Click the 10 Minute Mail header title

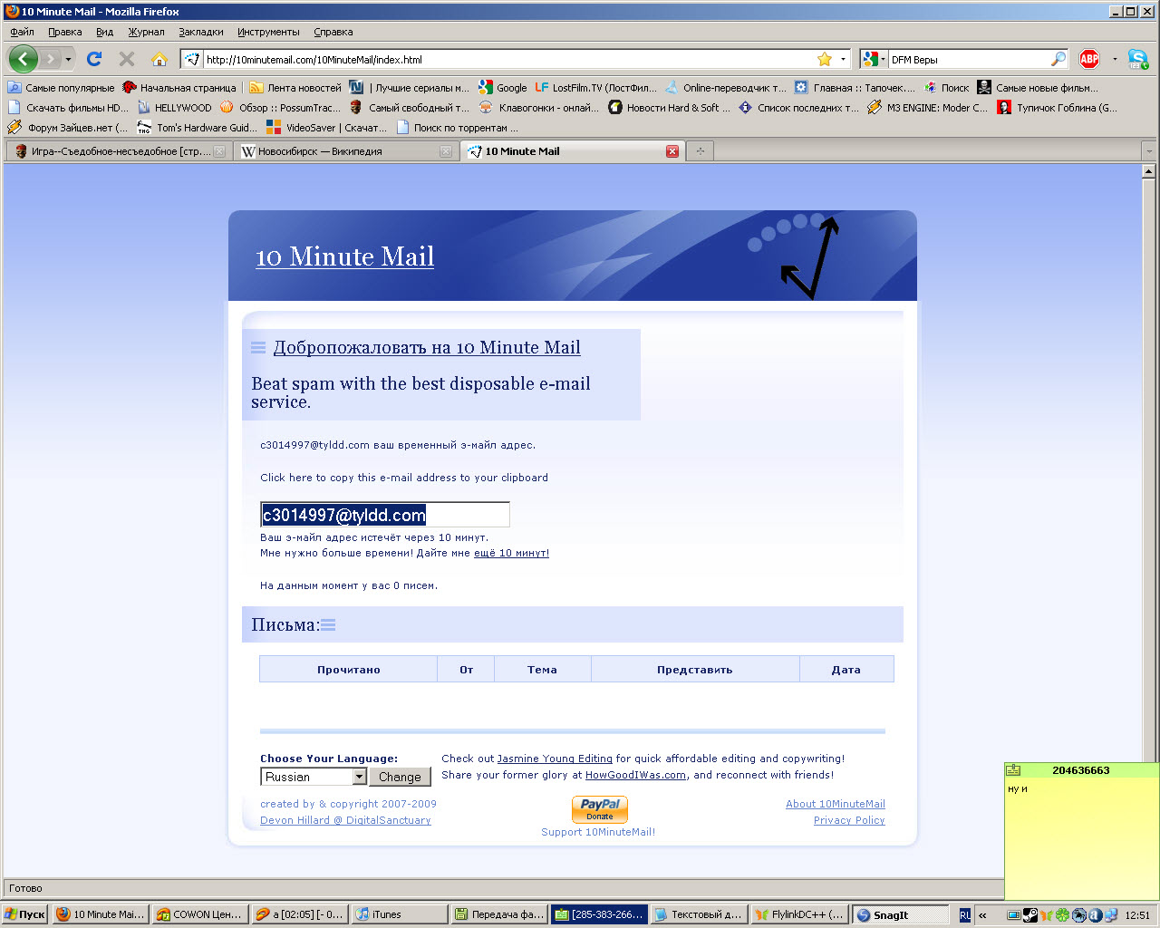coord(344,256)
